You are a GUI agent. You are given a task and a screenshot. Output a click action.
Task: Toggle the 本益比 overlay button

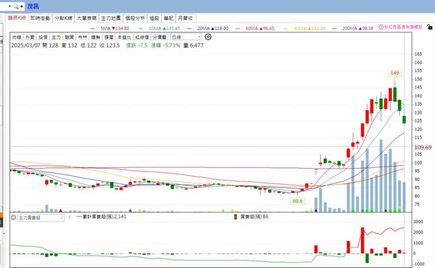[124, 37]
